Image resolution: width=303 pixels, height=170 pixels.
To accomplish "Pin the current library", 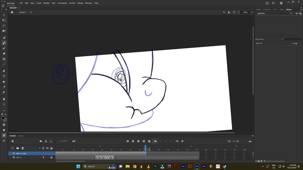I will [x=296, y=13].
